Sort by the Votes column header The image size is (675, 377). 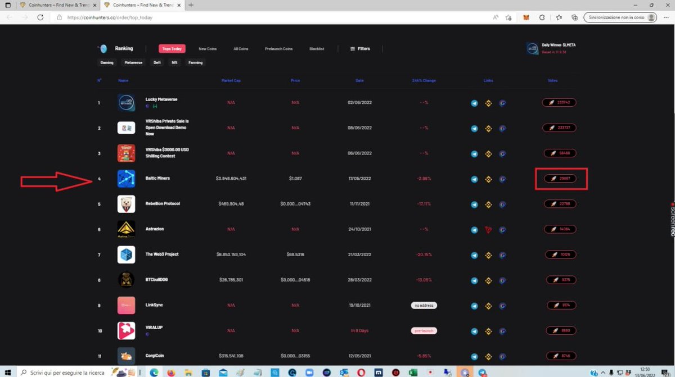coord(552,80)
